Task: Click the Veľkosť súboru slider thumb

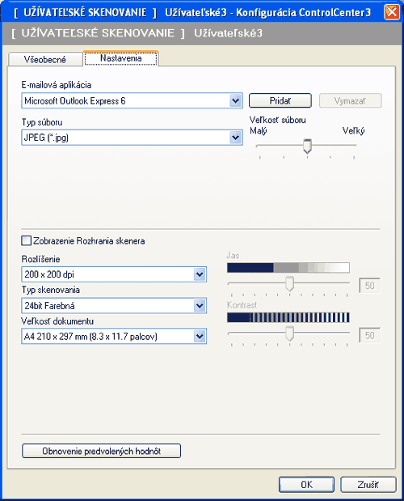Action: click(307, 146)
